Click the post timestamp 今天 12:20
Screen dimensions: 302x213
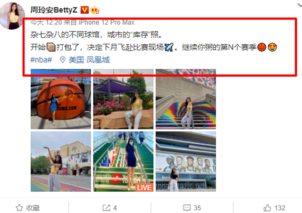tap(46, 23)
